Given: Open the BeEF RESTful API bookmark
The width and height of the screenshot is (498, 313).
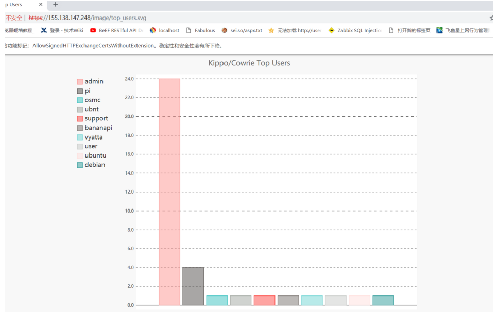Looking at the screenshot, I should (116, 30).
